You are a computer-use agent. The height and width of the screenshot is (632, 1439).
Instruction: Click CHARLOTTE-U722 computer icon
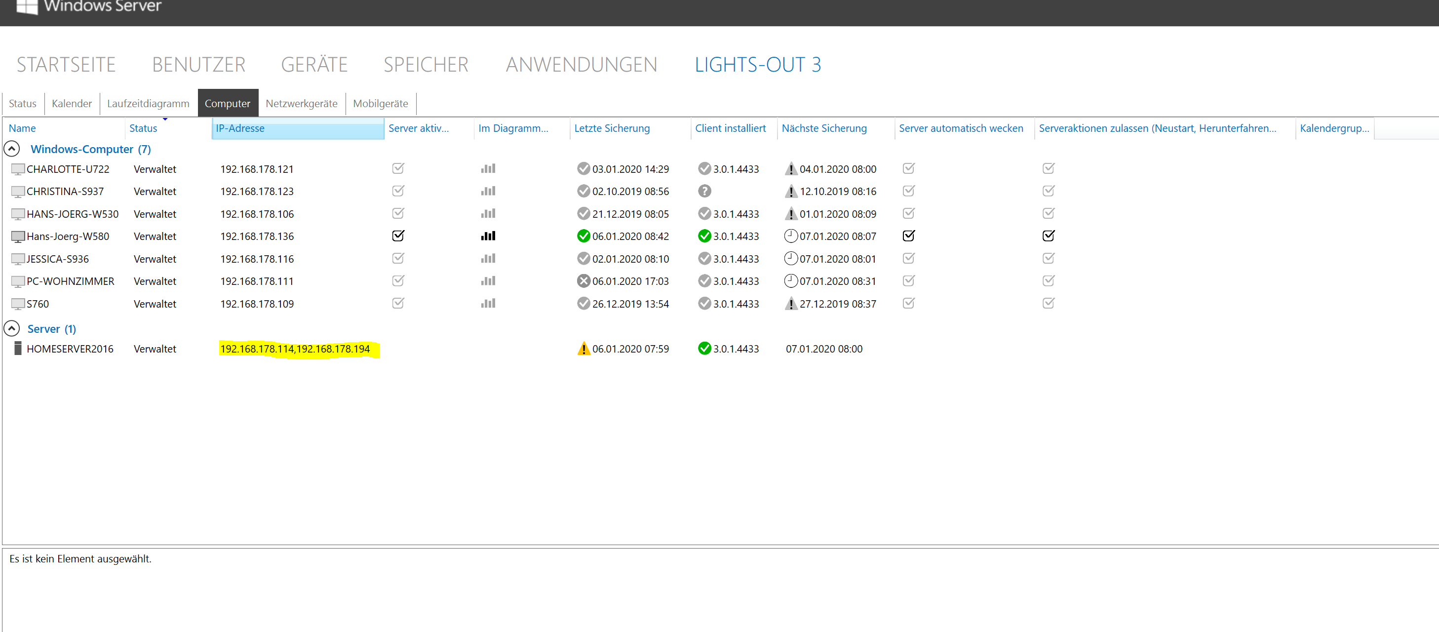[x=18, y=169]
